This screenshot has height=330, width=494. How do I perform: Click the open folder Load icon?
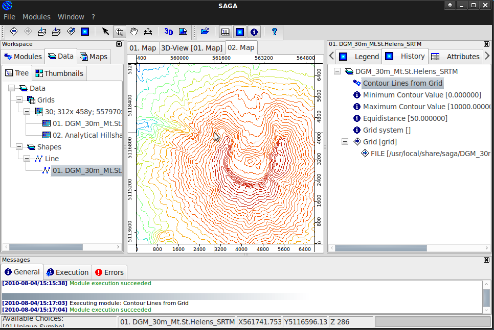(x=205, y=32)
